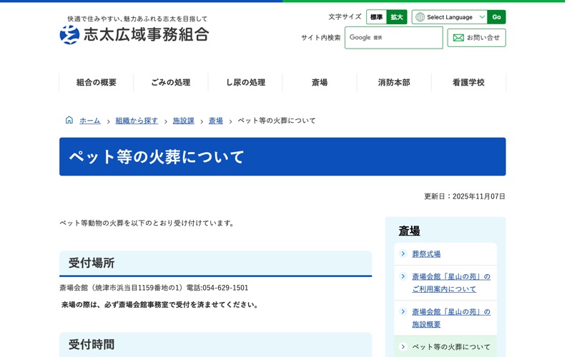Screen dimensions: 572x357
Task: Focus the Google site search field
Action: tap(394, 38)
